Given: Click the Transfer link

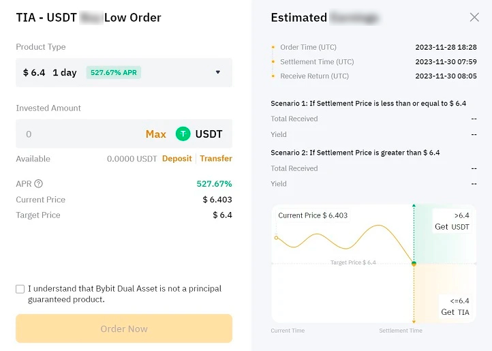Looking at the screenshot, I should point(216,159).
